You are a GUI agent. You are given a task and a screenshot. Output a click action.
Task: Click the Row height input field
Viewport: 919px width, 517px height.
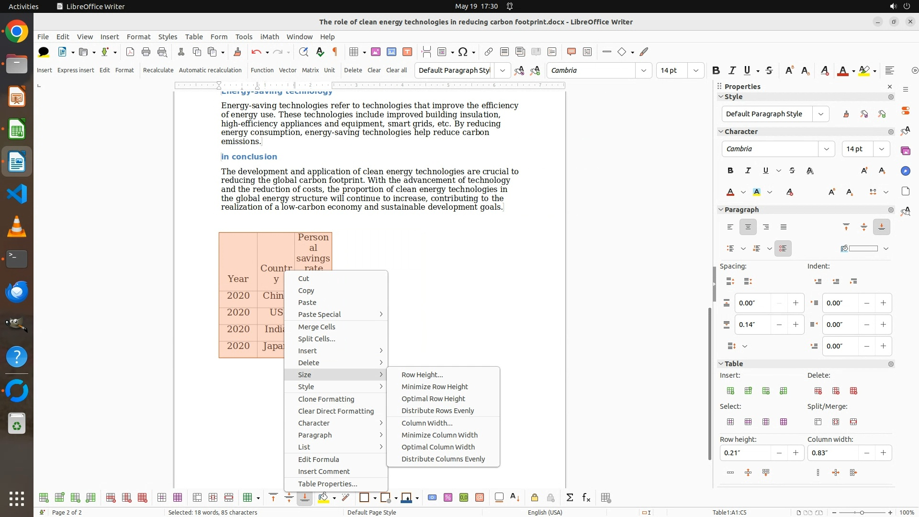(x=745, y=453)
